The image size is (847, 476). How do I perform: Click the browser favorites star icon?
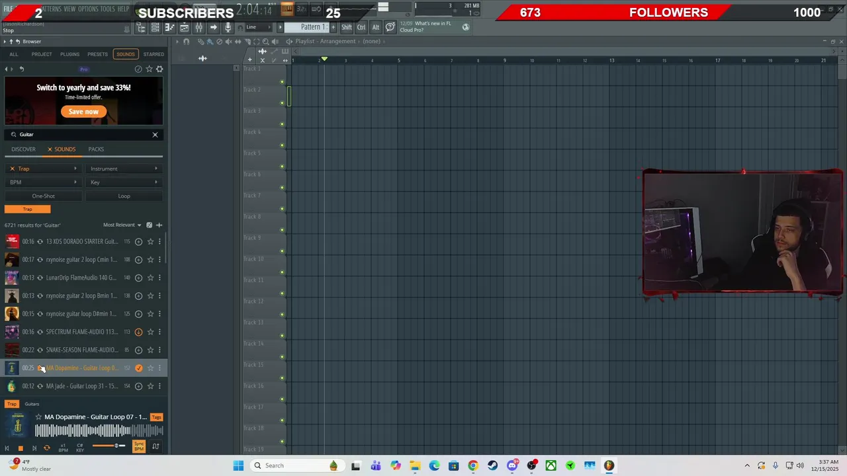[x=149, y=69]
